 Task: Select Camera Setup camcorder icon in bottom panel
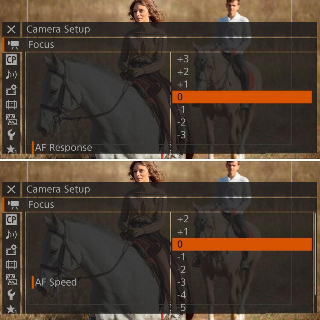point(13,205)
